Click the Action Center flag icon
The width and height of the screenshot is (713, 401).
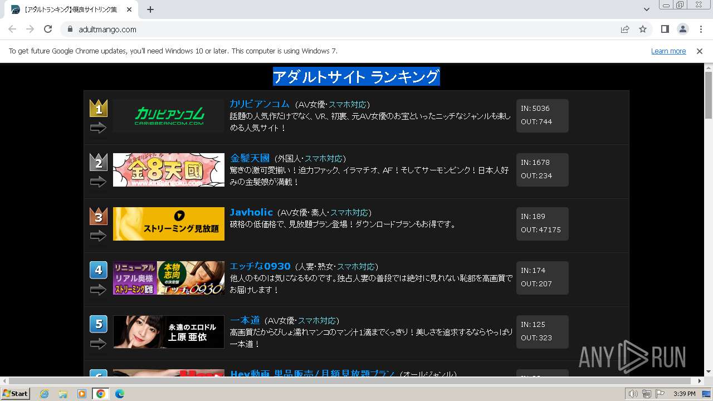[x=660, y=394]
